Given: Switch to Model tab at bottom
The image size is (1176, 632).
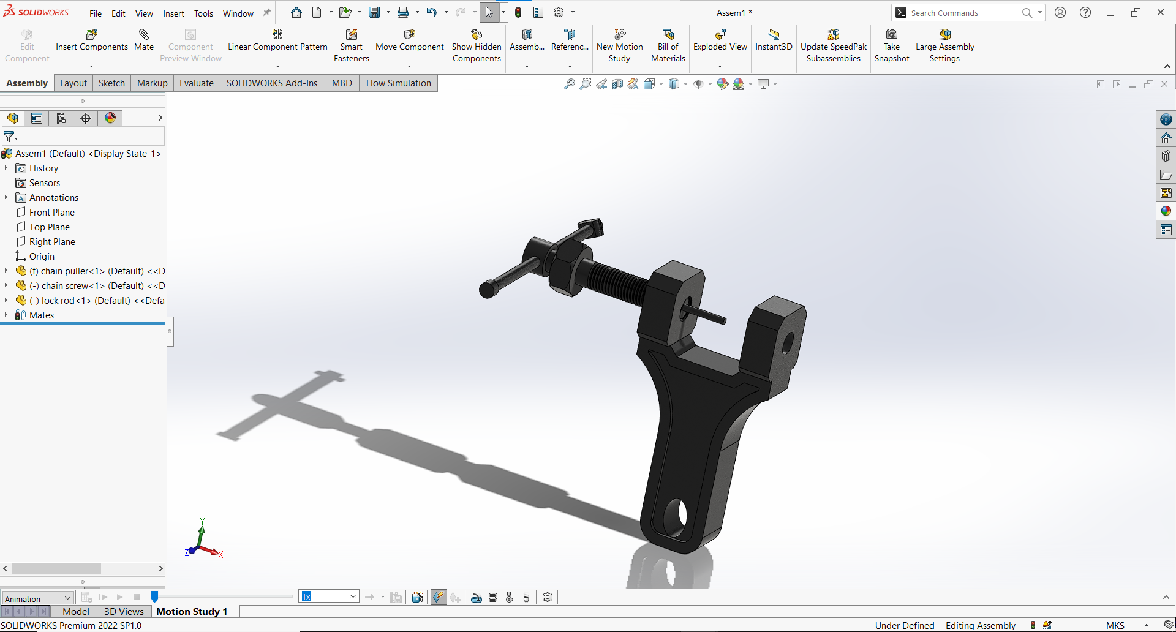Looking at the screenshot, I should pos(76,611).
